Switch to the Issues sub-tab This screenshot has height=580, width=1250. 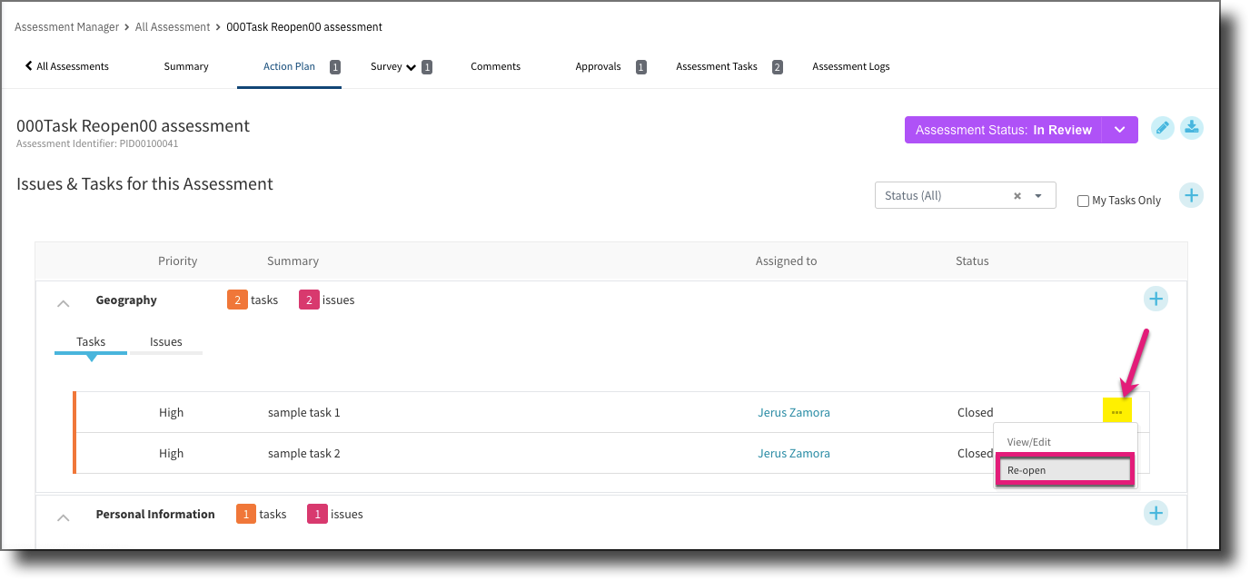pyautogui.click(x=166, y=342)
